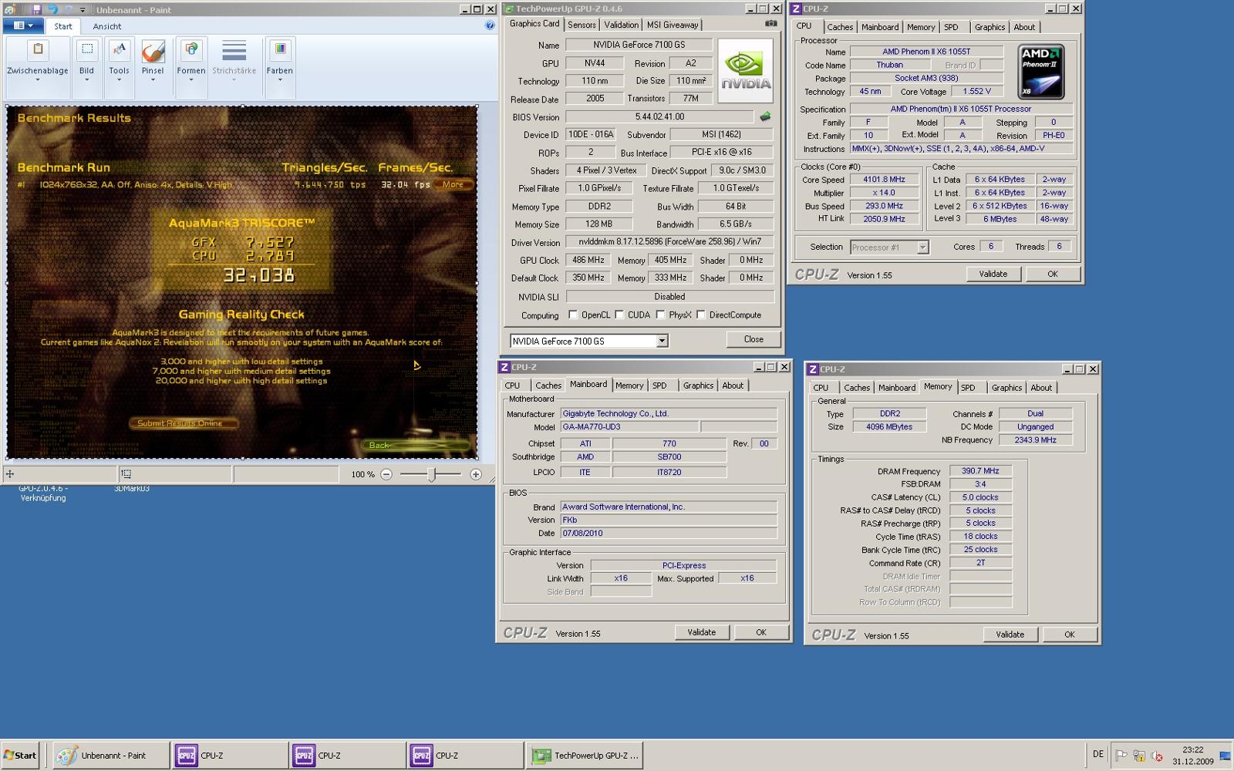
Task: Switch to the Ansicht tab in Paint
Action: tap(106, 26)
